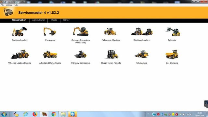Choose the Articulated Dump Trucks icon
This screenshot has height=117, width=208.
point(50,54)
